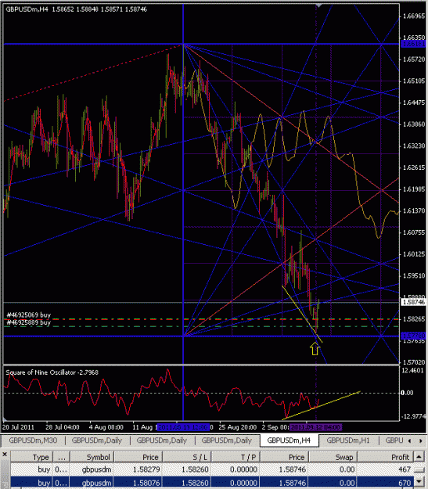Viewport: 428px width, 489px height.
Task: Click the oscillator scale value 12.4601
Action: 414,371
